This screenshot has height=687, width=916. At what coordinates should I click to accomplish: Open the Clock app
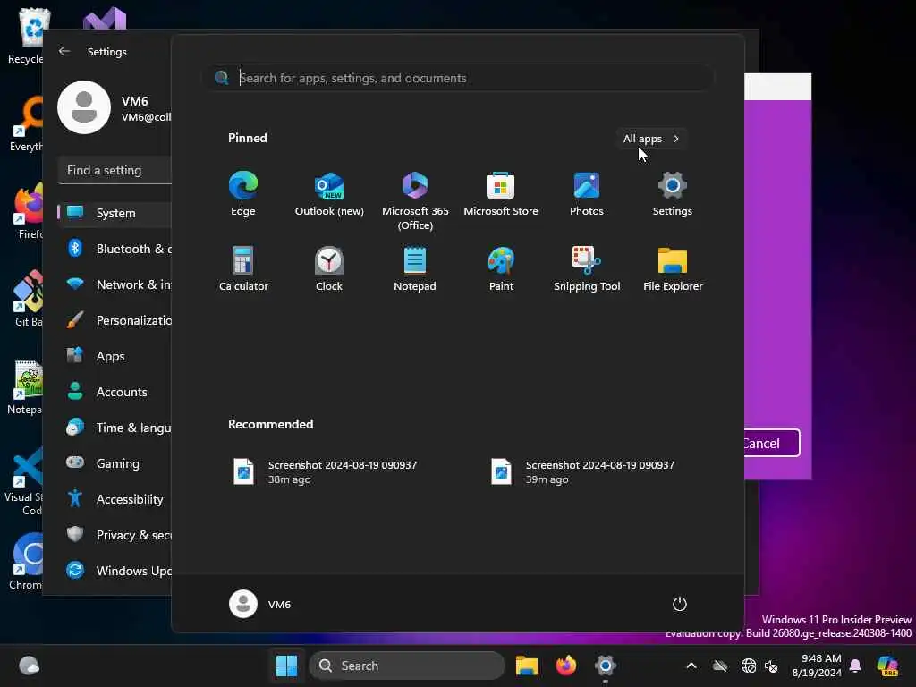click(329, 268)
